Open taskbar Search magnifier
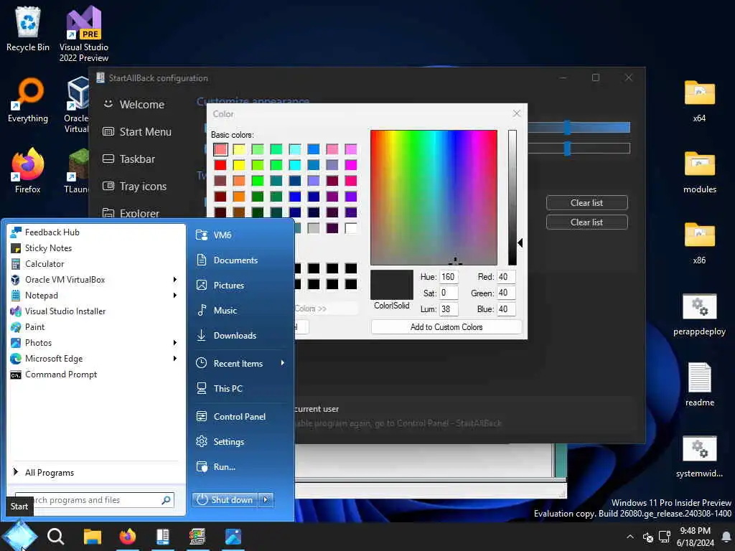735x551 pixels. coord(55,537)
